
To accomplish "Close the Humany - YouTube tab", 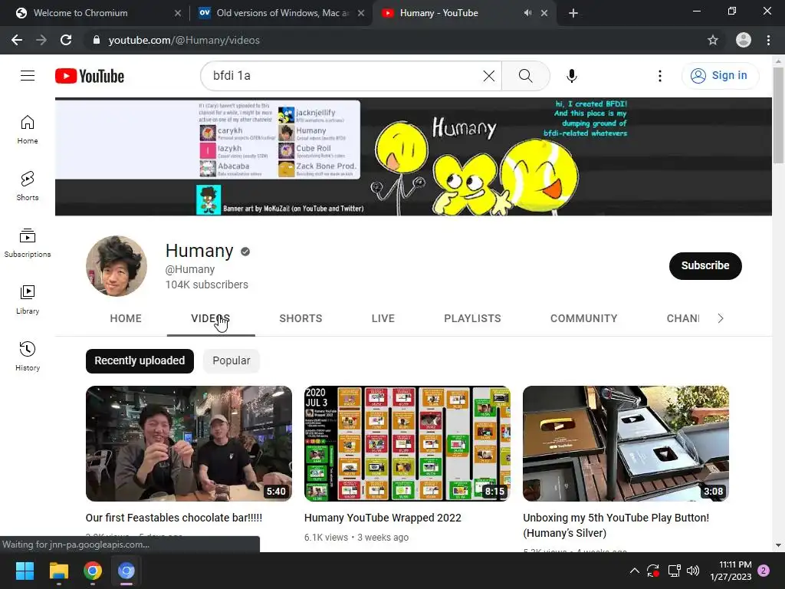I will 544,13.
